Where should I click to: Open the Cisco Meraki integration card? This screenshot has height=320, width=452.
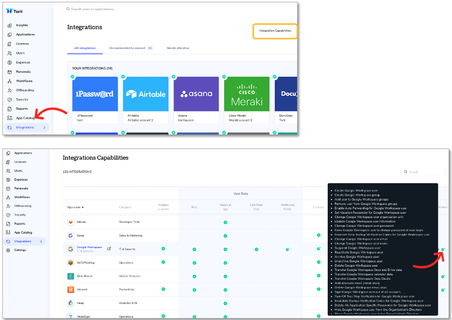(247, 100)
